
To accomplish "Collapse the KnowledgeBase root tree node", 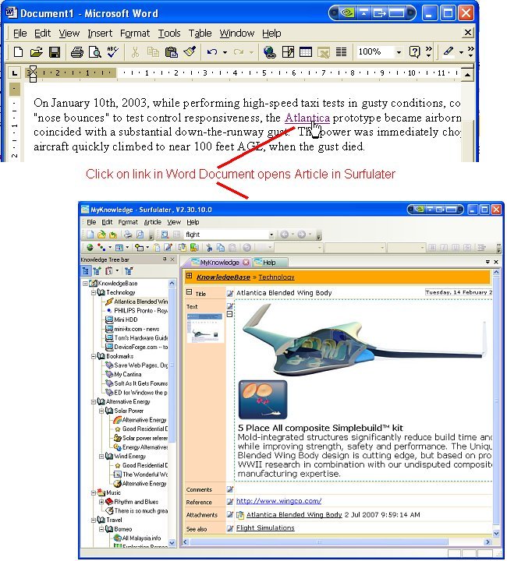I will (85, 284).
